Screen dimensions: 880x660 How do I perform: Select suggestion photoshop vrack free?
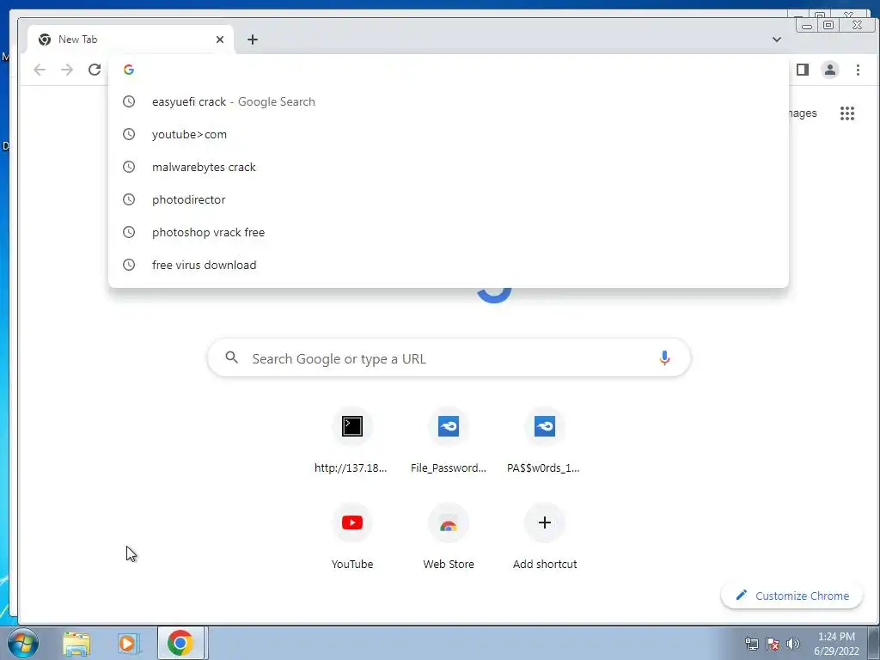click(449, 232)
